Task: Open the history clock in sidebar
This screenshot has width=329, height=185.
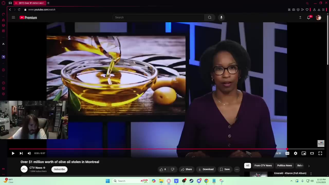Action: pos(3,83)
